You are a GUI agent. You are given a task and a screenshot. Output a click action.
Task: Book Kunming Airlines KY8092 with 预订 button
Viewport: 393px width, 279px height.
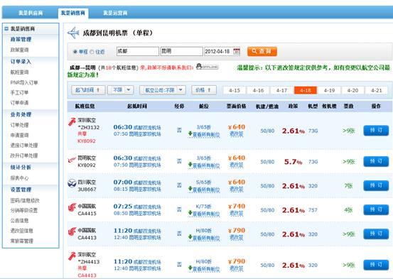(376, 162)
